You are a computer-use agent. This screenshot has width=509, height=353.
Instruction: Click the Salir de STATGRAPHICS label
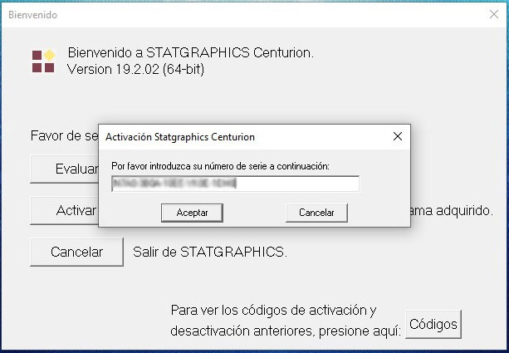210,251
